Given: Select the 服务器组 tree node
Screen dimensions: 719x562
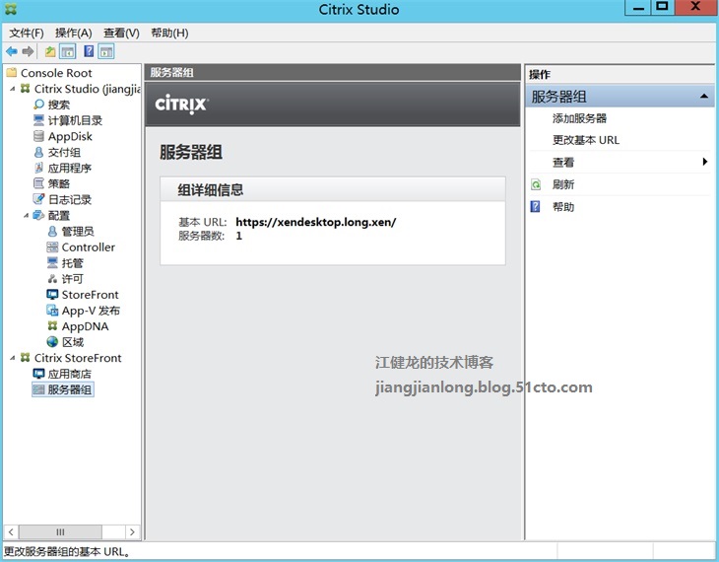Looking at the screenshot, I should [x=63, y=389].
